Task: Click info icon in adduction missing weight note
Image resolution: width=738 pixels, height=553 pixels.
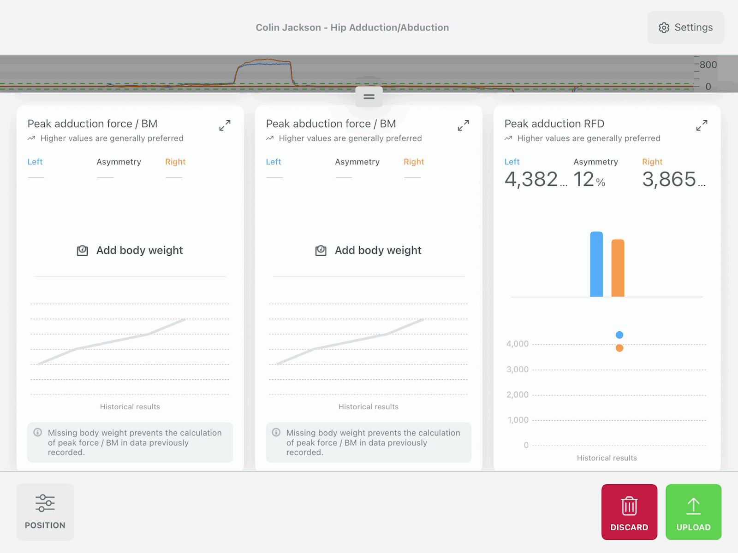Action: pyautogui.click(x=38, y=432)
